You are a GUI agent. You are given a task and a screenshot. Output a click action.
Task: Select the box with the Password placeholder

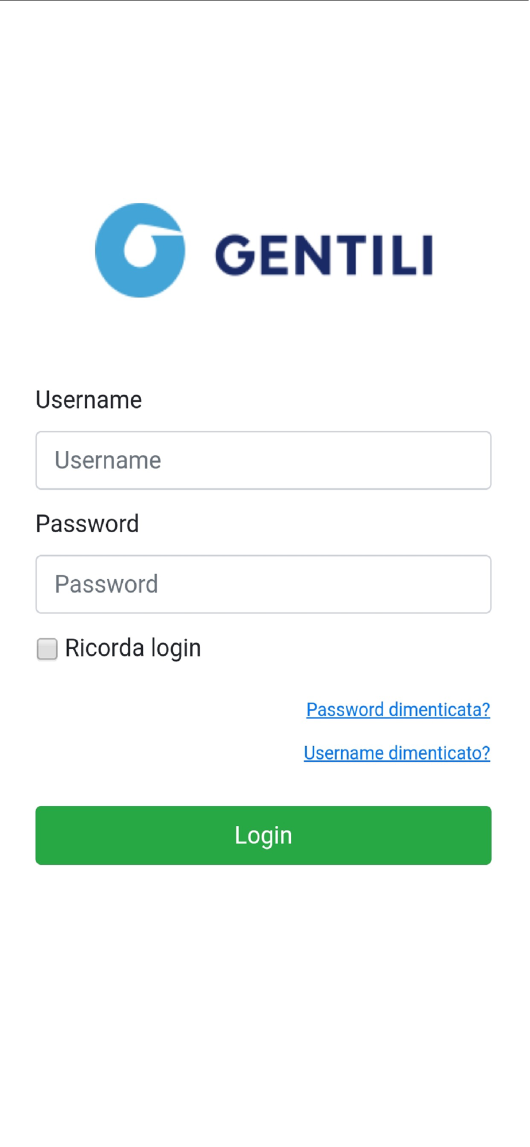[x=263, y=584]
